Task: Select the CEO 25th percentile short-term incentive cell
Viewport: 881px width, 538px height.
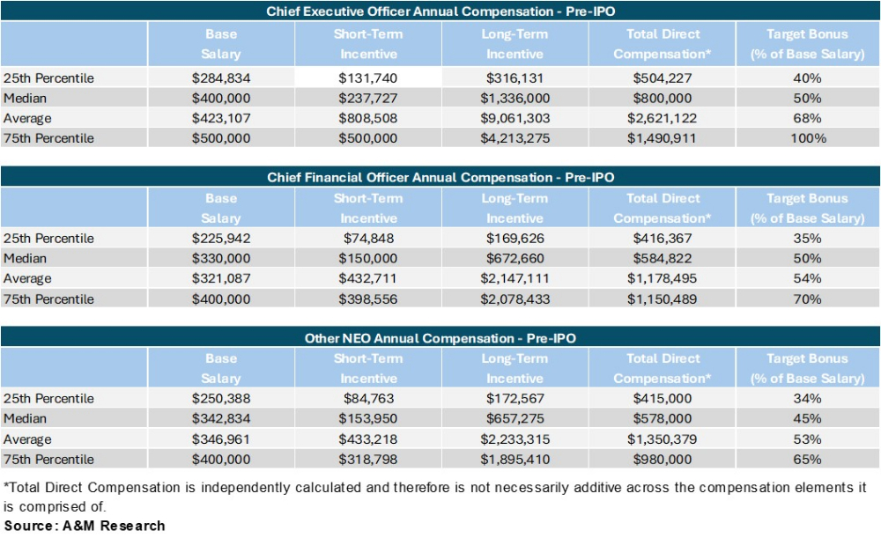Action: tap(368, 77)
